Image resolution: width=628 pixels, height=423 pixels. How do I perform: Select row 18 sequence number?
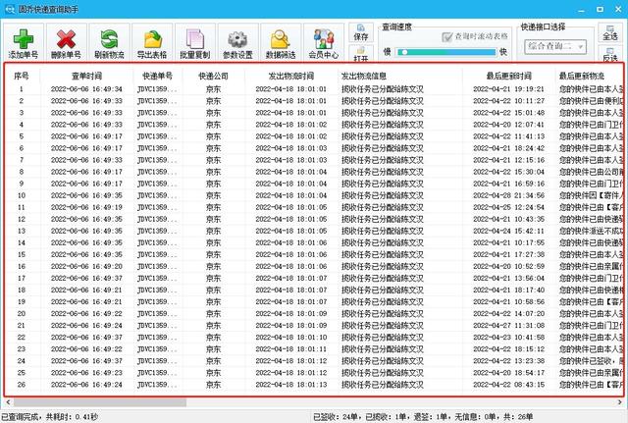[x=22, y=290]
